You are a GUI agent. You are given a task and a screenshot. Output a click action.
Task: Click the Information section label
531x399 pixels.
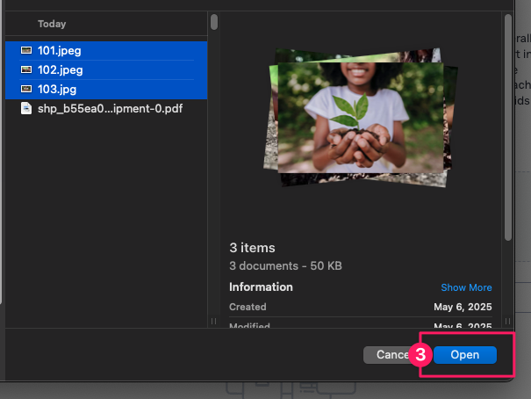click(x=261, y=287)
